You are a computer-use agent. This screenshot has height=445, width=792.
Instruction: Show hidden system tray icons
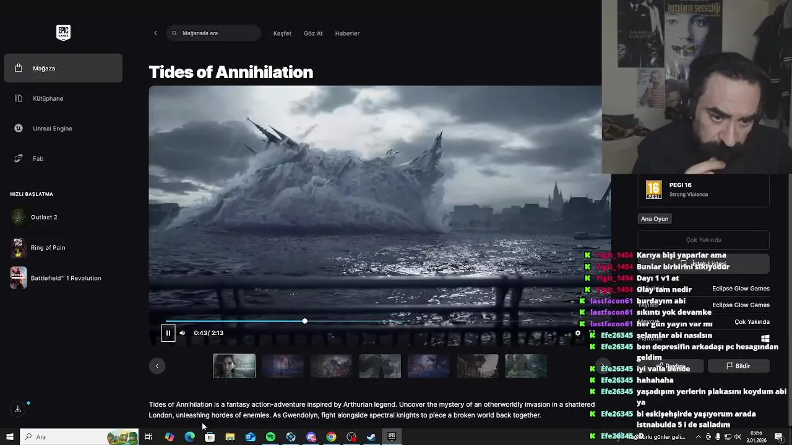click(699, 437)
